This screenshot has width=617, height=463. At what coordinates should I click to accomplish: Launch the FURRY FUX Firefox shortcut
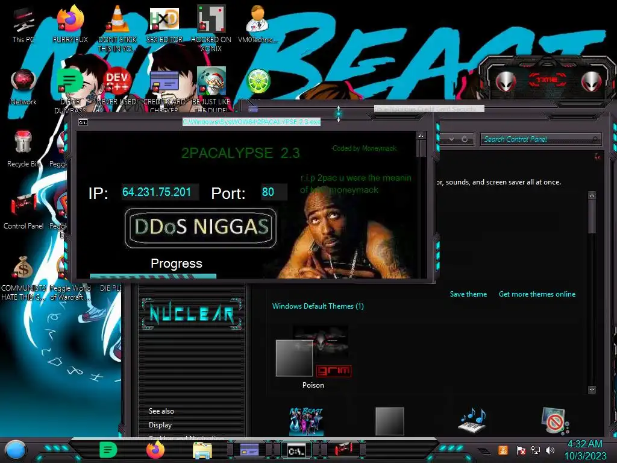[70, 24]
